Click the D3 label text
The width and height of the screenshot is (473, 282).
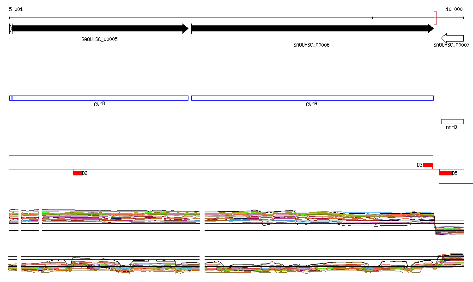click(419, 165)
